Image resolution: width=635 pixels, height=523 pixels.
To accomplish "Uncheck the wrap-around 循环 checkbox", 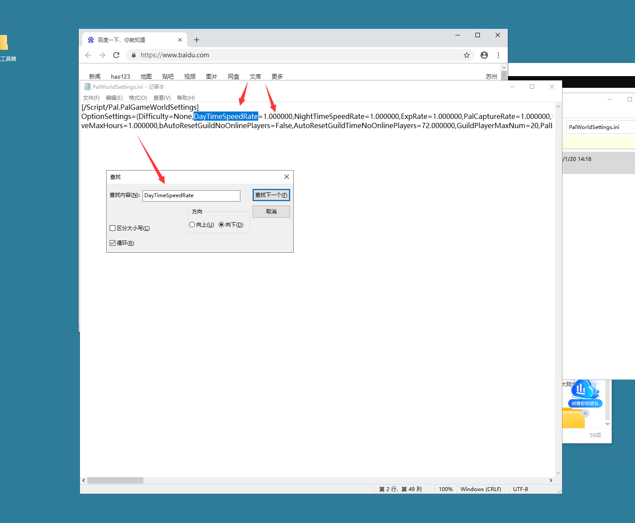I will (113, 243).
